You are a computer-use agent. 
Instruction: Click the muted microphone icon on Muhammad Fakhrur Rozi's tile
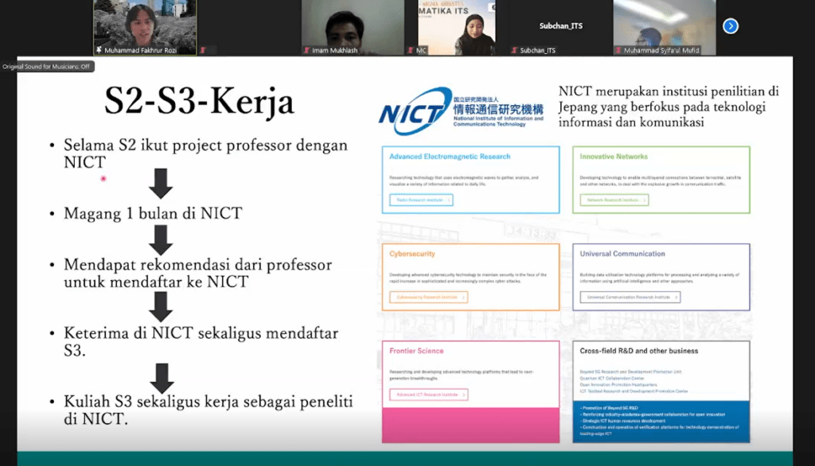pos(100,49)
